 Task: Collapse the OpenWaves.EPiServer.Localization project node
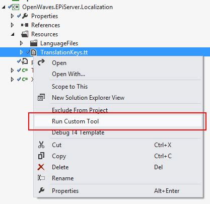[4, 7]
